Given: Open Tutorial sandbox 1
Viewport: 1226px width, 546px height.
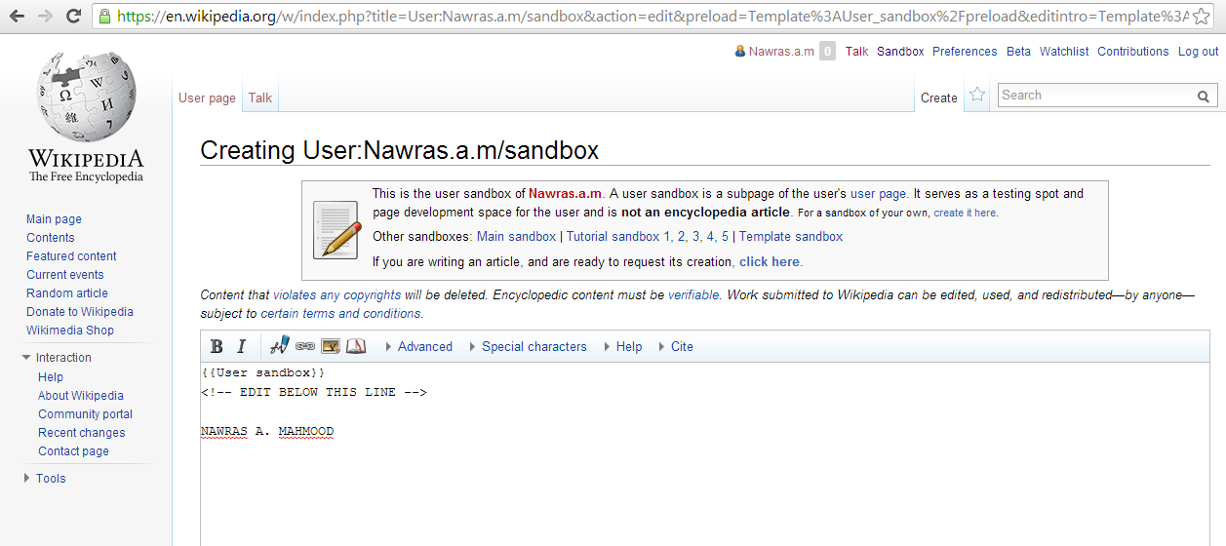Looking at the screenshot, I should point(618,237).
